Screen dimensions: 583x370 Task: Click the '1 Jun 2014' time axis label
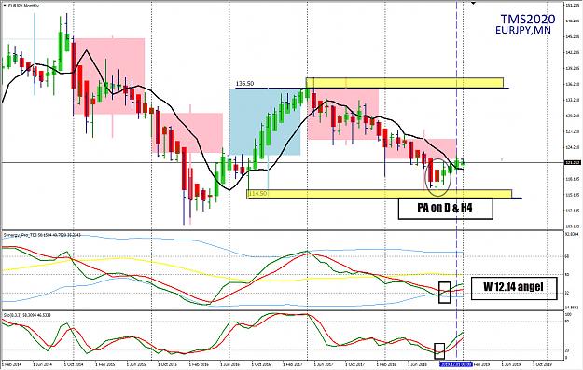[42, 364]
